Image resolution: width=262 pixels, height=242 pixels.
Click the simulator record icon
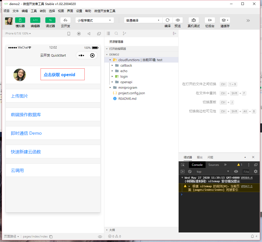pyautogui.click(x=79, y=34)
